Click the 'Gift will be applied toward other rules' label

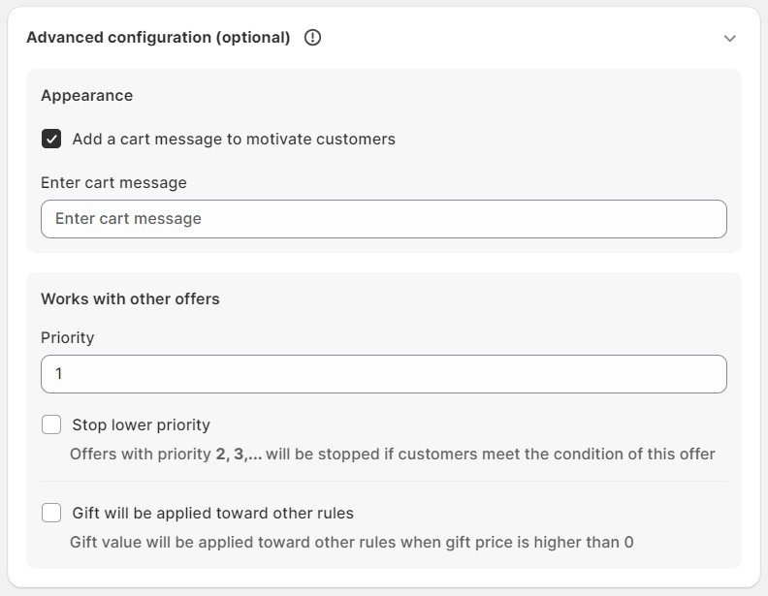click(x=212, y=513)
